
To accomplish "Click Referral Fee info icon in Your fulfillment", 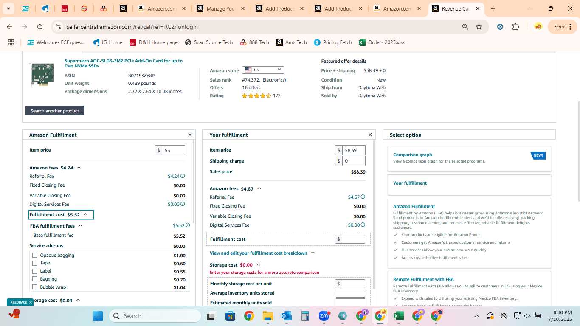I will (363, 197).
